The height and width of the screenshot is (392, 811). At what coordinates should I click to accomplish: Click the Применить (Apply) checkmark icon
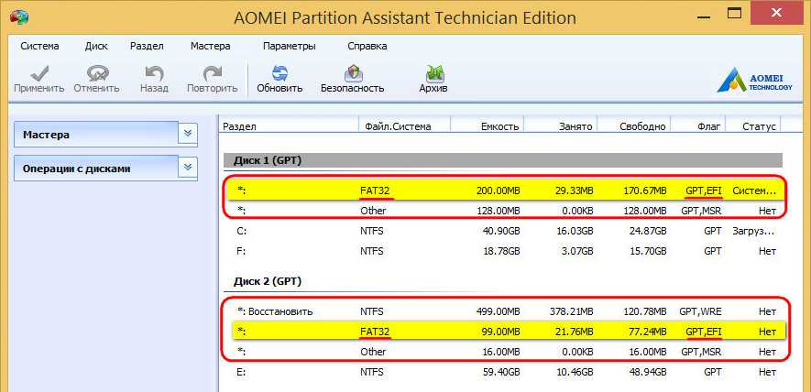point(38,73)
